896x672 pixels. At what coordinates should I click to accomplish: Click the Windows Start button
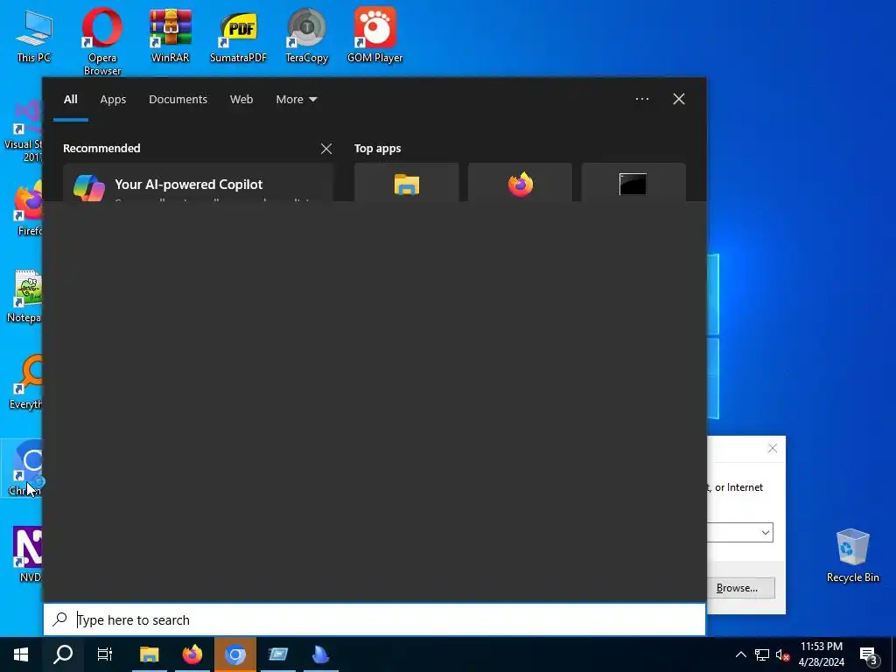pos(21,654)
